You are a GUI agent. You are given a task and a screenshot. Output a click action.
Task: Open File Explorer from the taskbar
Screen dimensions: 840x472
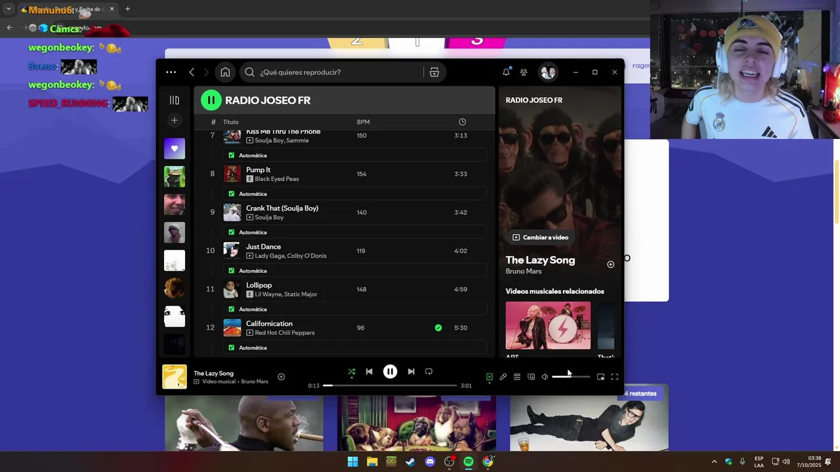(372, 462)
